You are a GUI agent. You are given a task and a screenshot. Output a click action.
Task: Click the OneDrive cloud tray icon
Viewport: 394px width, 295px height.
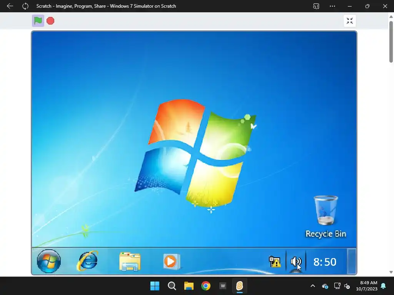(x=325, y=286)
